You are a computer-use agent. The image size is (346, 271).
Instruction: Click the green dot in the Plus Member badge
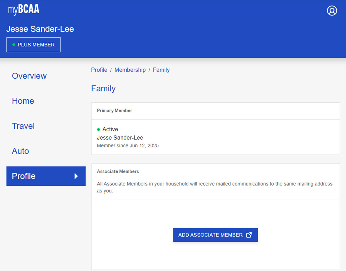tap(14, 45)
